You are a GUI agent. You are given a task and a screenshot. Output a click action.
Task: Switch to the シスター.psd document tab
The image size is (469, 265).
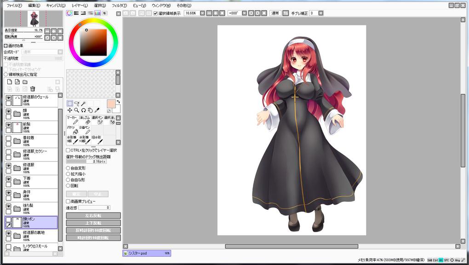tap(147, 253)
